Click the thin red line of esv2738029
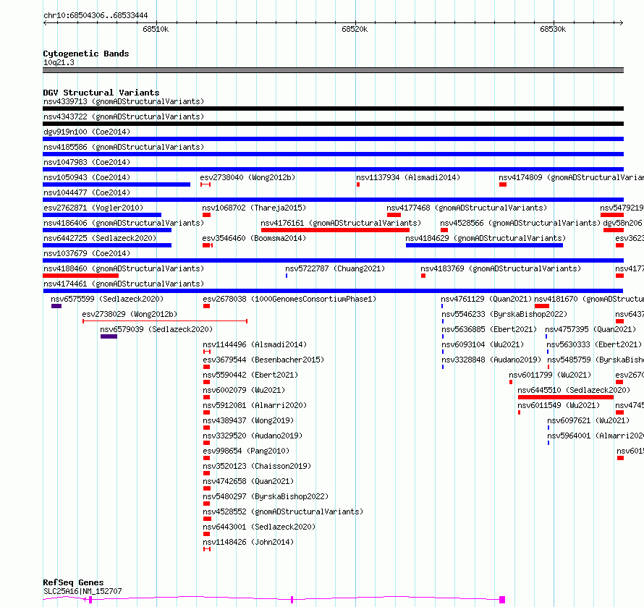Viewport: 644px width, 607px height. [165, 321]
